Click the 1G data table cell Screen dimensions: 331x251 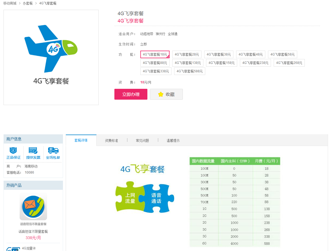(204, 209)
